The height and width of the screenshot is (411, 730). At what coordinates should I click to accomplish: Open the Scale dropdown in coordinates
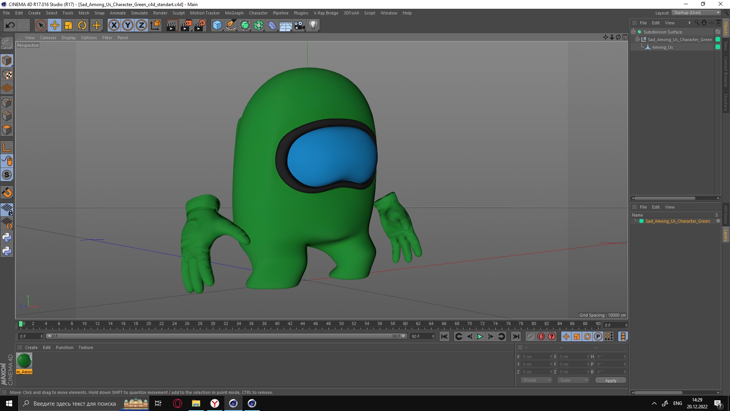click(x=573, y=380)
